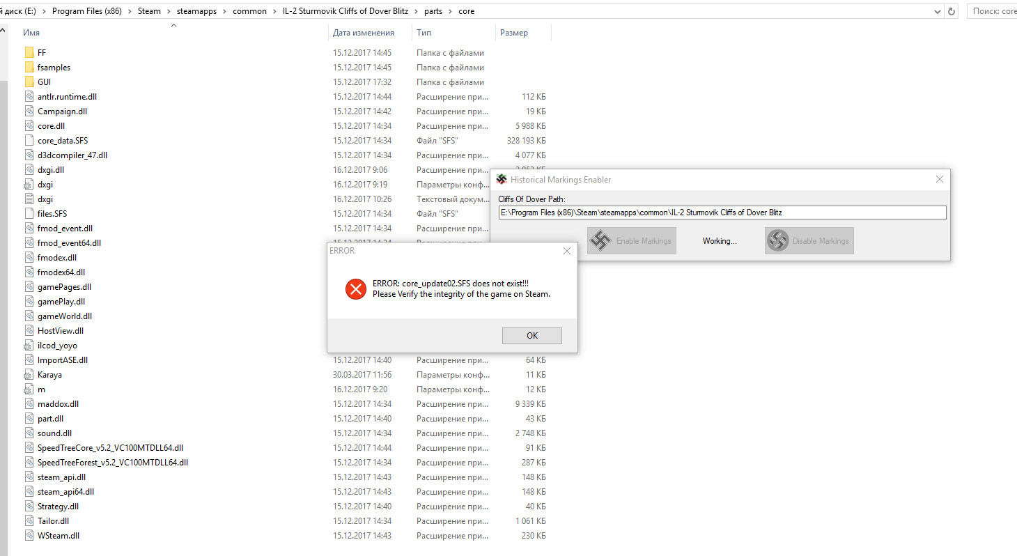The width and height of the screenshot is (1017, 556).
Task: Select steam_api.dll file icon
Action: point(29,477)
